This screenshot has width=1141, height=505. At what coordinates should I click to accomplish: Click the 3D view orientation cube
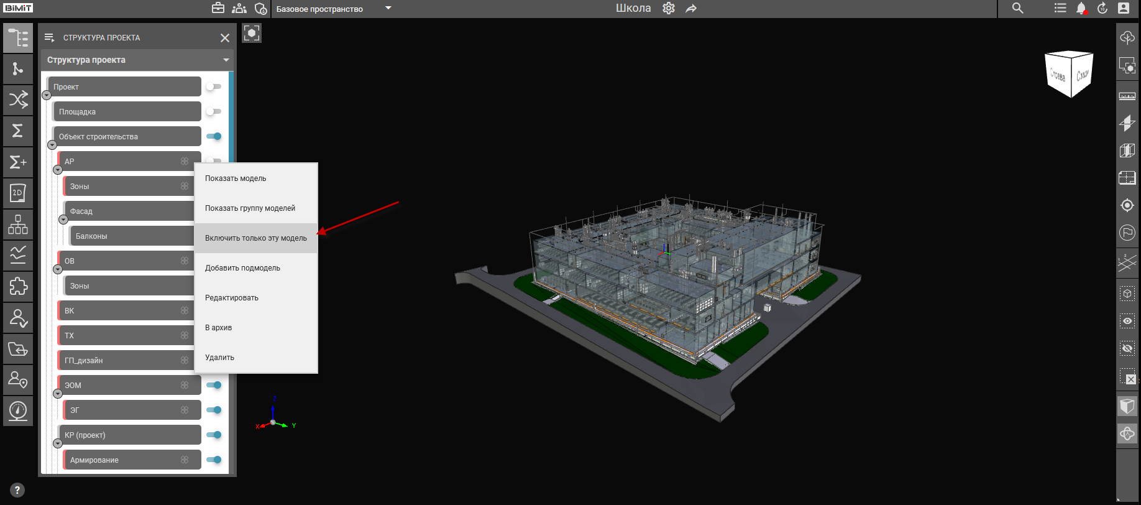tap(1069, 75)
